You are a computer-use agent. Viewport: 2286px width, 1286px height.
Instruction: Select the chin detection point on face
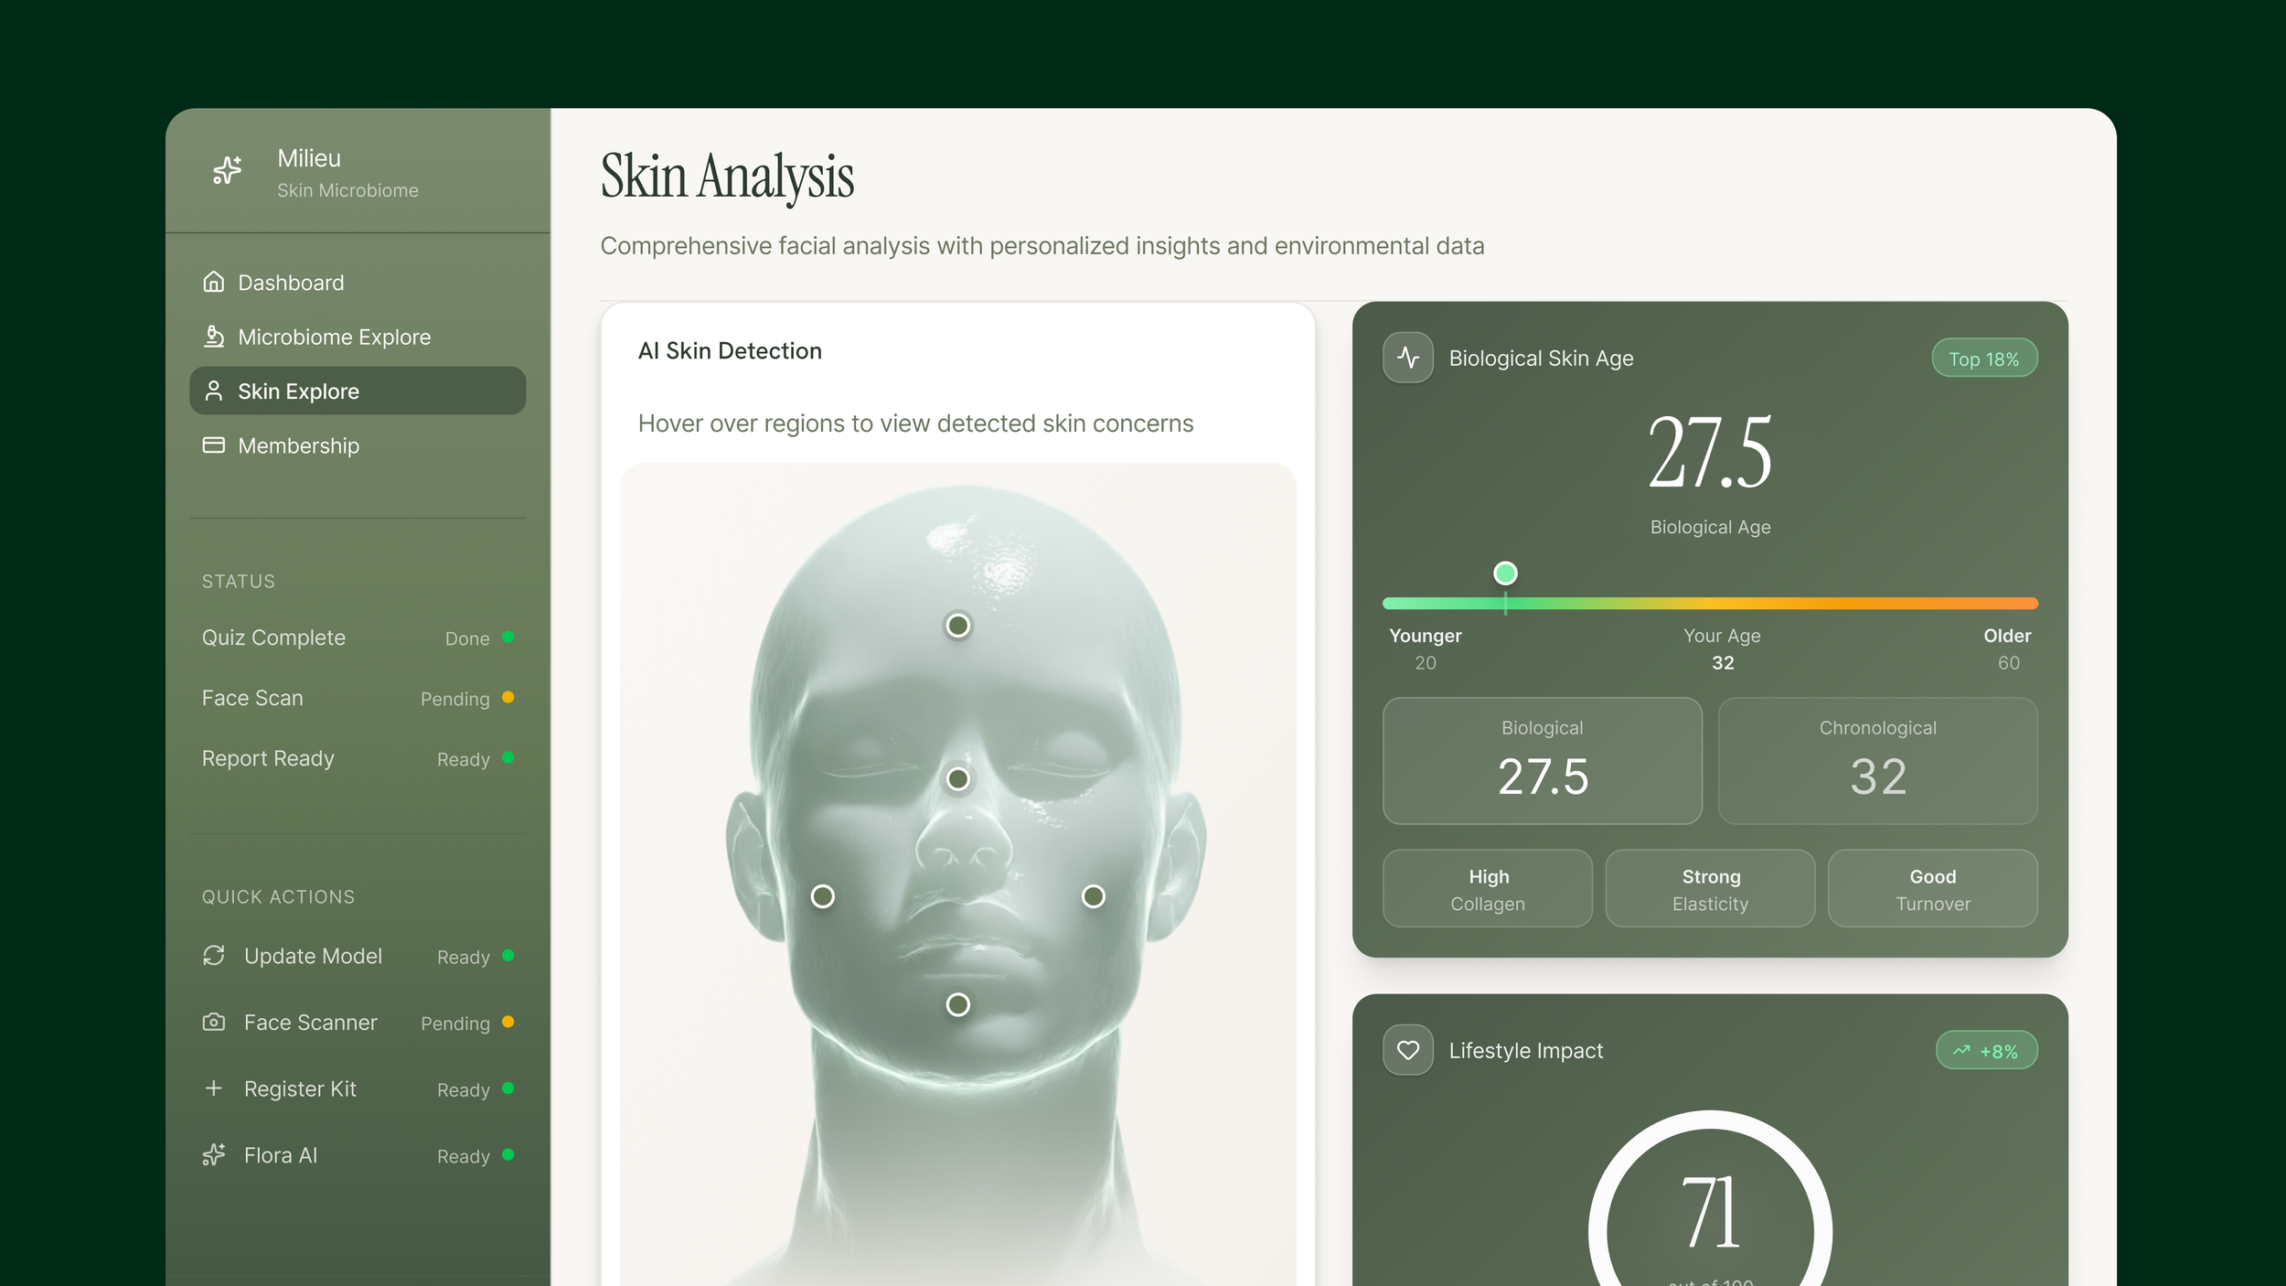[957, 1005]
